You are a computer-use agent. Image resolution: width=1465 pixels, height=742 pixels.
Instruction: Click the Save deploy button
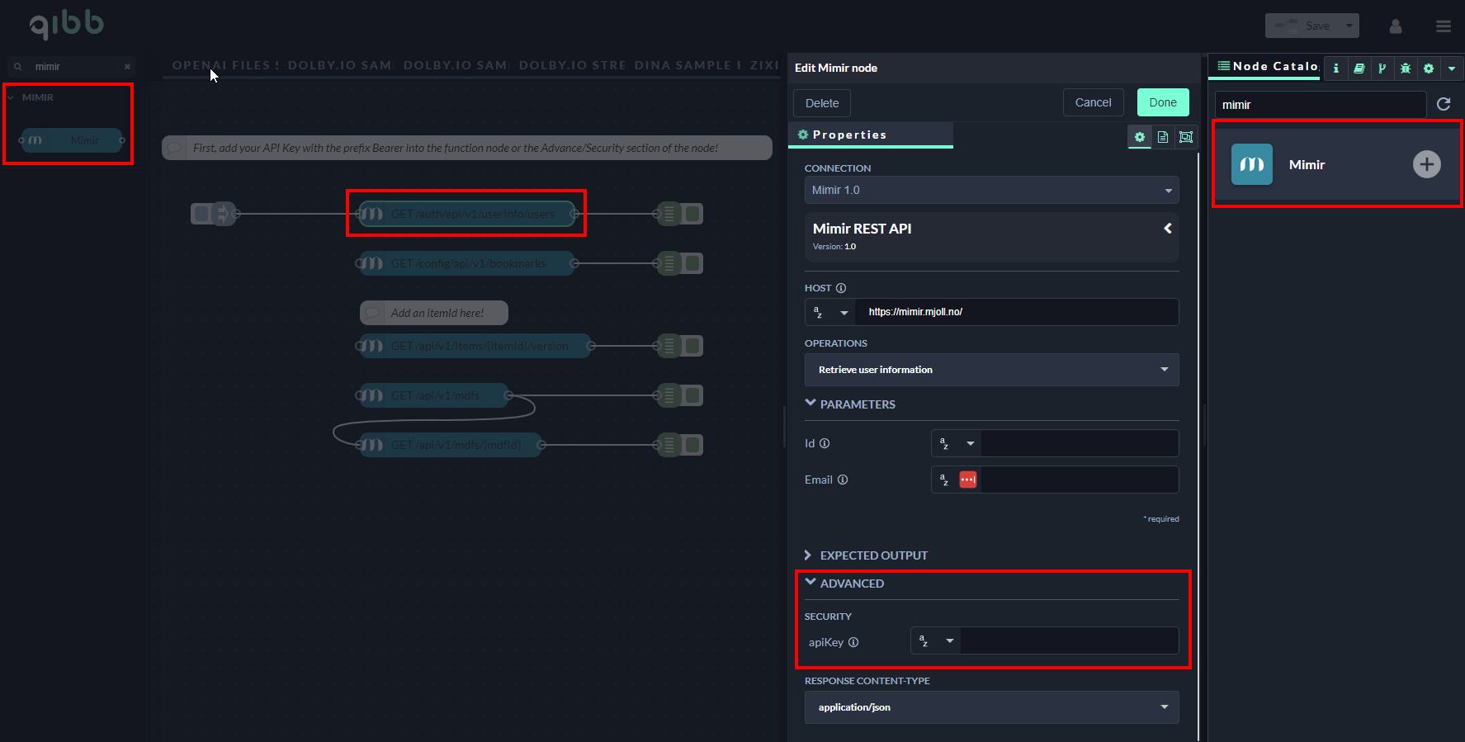pyautogui.click(x=1303, y=26)
